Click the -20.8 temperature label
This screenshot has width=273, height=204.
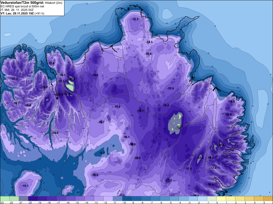pyautogui.click(x=72, y=79)
